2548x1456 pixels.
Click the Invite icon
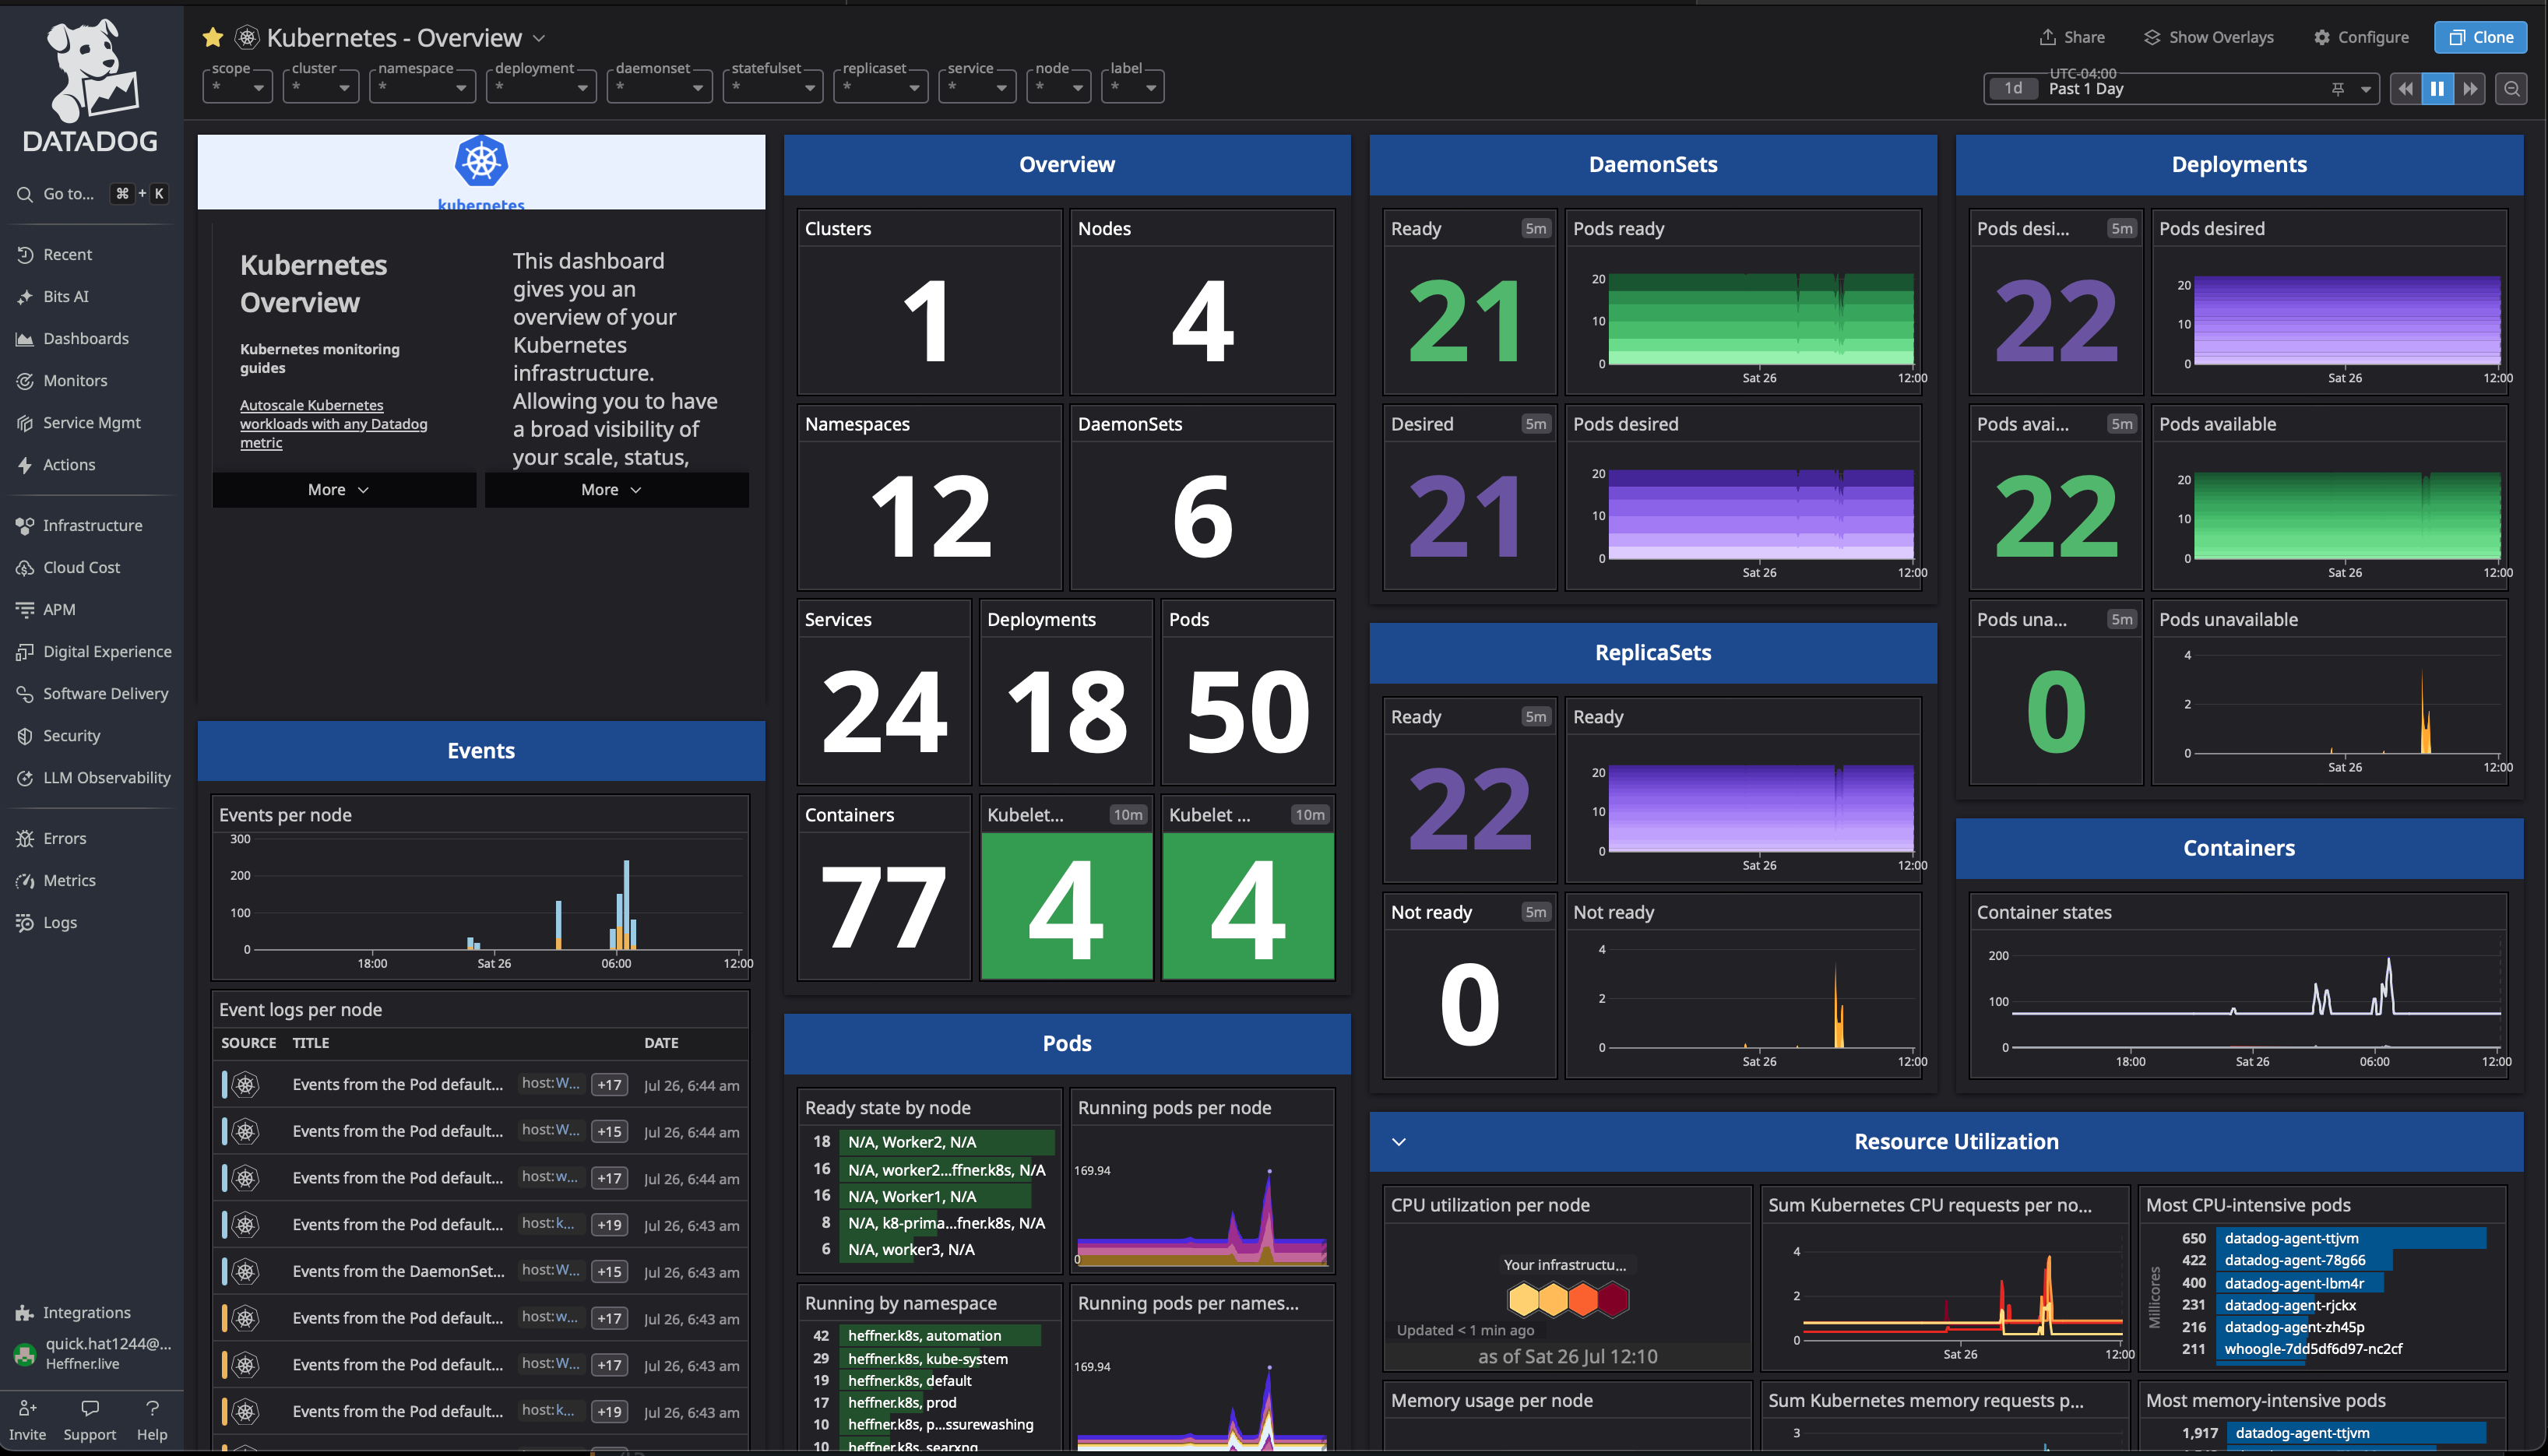[x=28, y=1408]
